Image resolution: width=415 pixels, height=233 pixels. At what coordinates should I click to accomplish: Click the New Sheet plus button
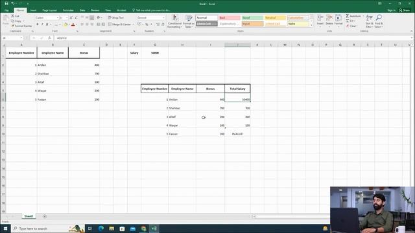click(45, 216)
